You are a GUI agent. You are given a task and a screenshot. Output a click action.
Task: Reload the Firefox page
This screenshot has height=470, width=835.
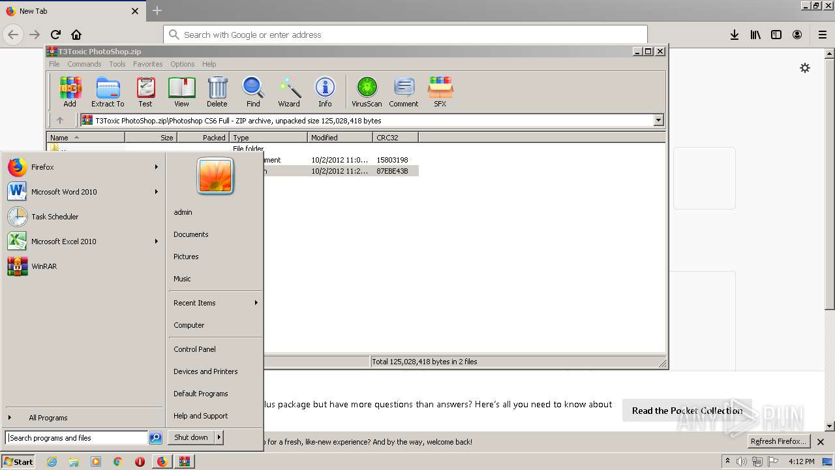pyautogui.click(x=55, y=35)
